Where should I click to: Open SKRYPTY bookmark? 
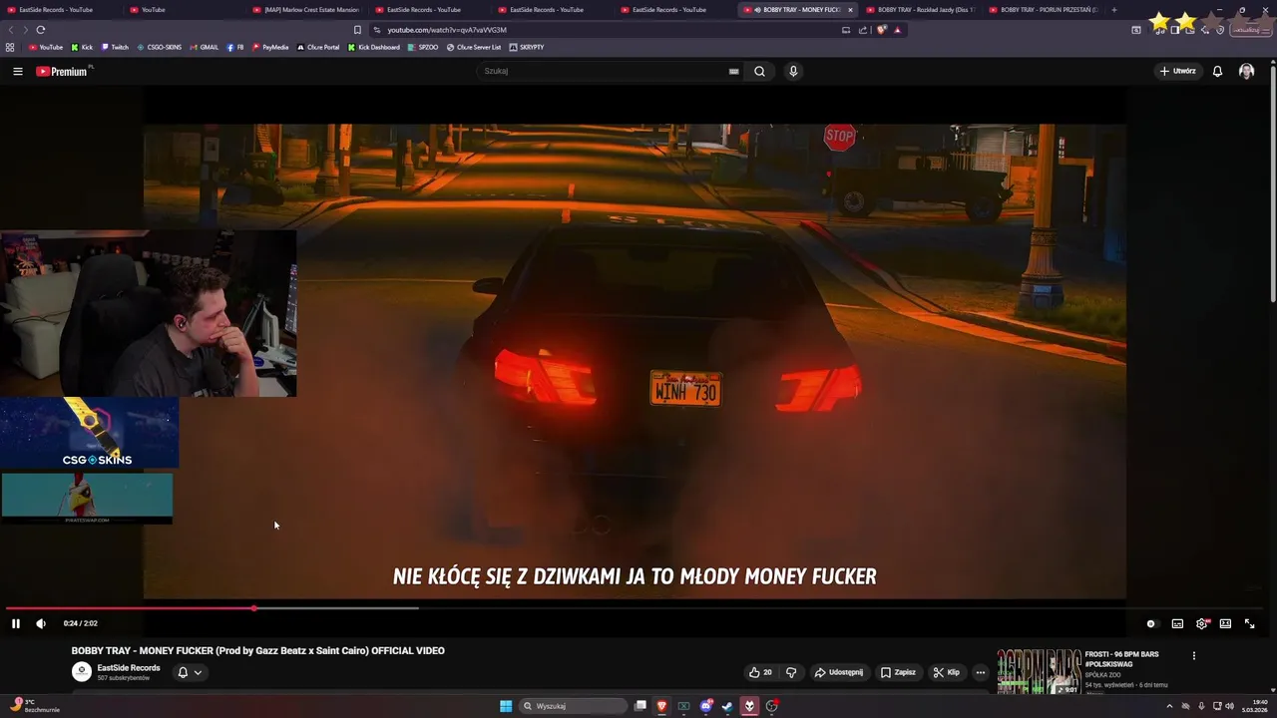(x=527, y=47)
